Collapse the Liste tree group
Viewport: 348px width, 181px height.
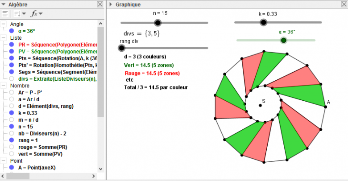point(4,38)
